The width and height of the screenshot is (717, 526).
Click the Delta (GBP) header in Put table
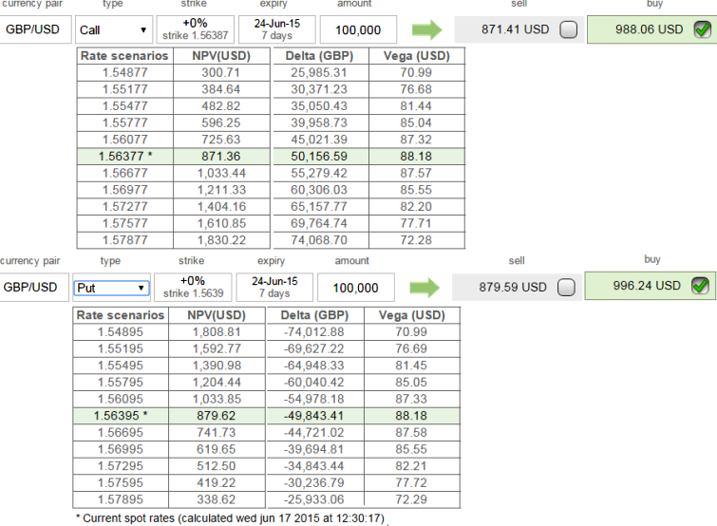click(x=314, y=315)
